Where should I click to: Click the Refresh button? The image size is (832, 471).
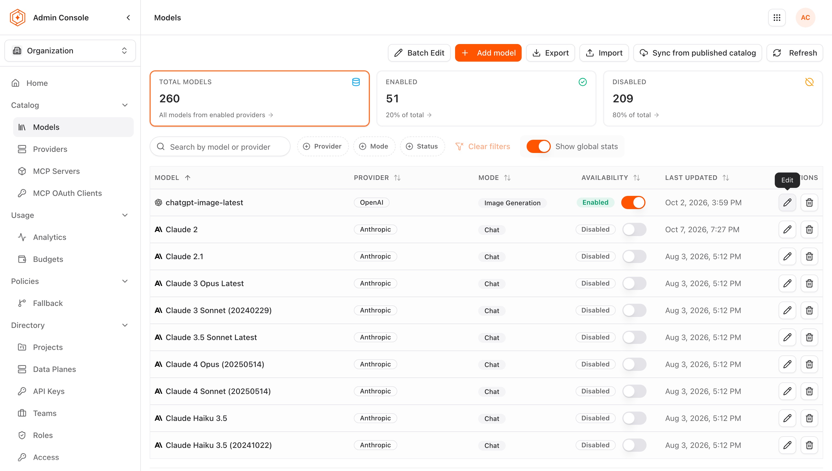(795, 53)
